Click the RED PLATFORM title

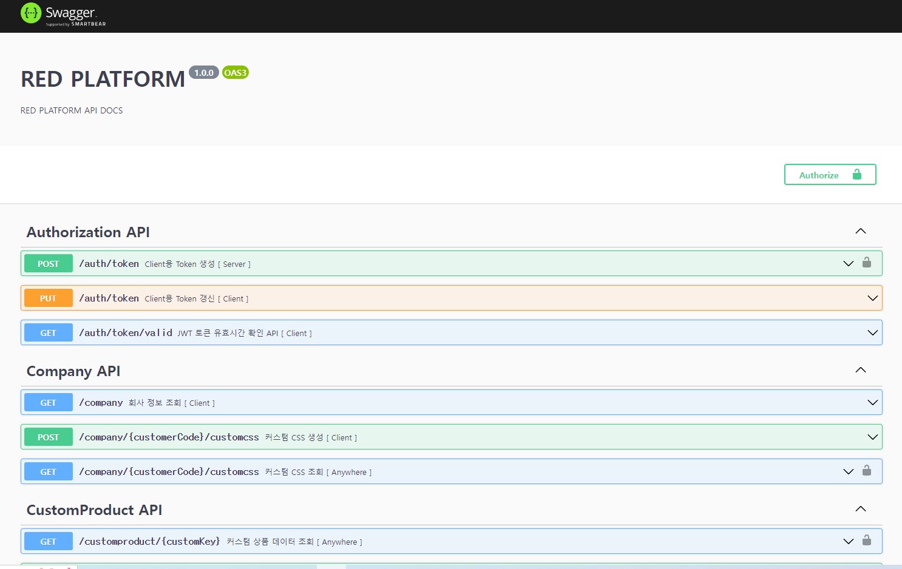coord(103,79)
